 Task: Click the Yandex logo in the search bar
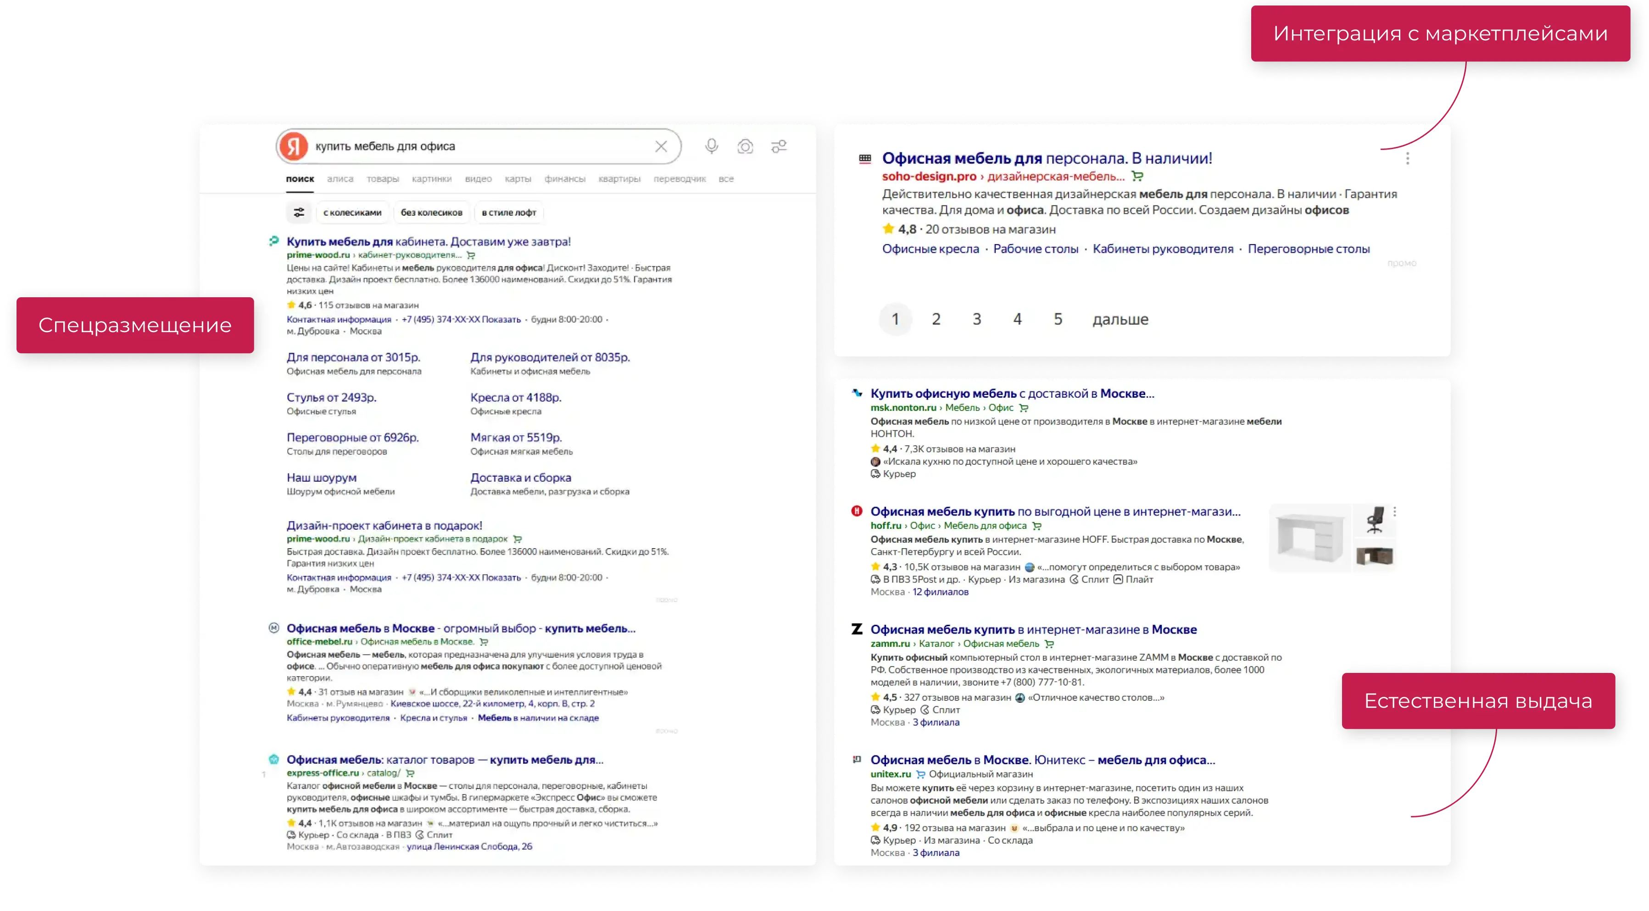click(x=293, y=147)
